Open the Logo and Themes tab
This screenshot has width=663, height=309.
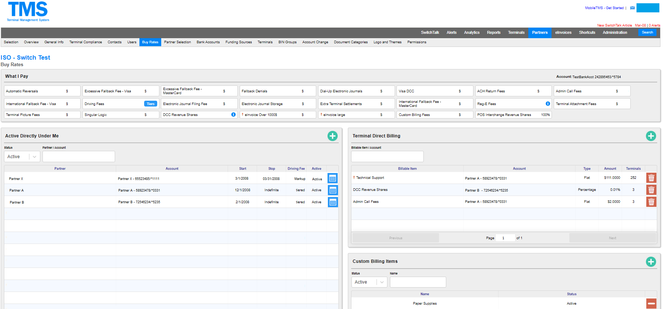coord(387,42)
